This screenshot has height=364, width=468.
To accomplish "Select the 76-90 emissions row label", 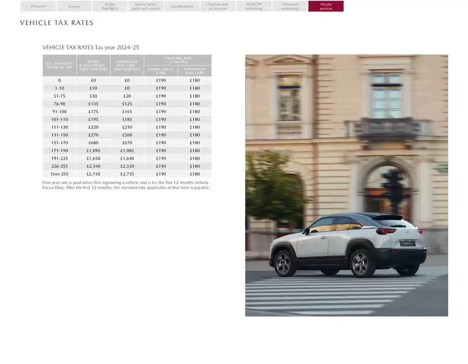I will 59,104.
